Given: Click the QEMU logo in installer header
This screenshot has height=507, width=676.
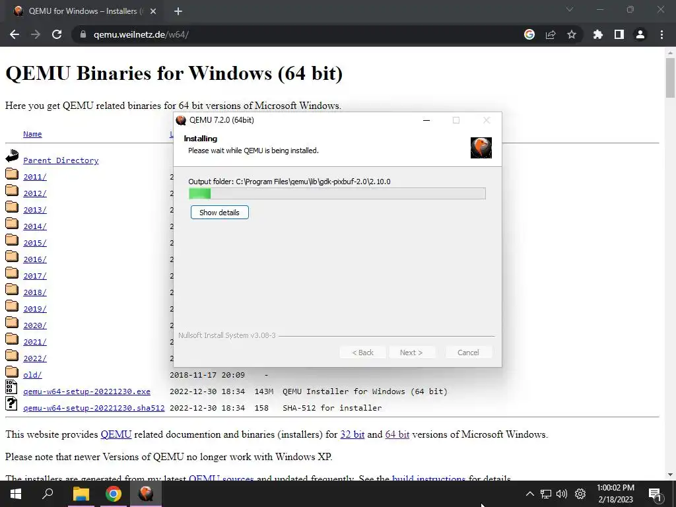Looking at the screenshot, I should [481, 148].
